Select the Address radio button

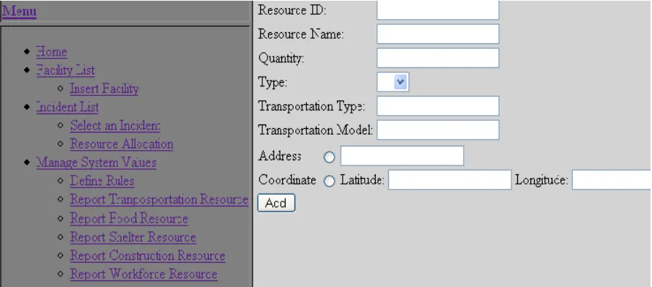coord(330,157)
